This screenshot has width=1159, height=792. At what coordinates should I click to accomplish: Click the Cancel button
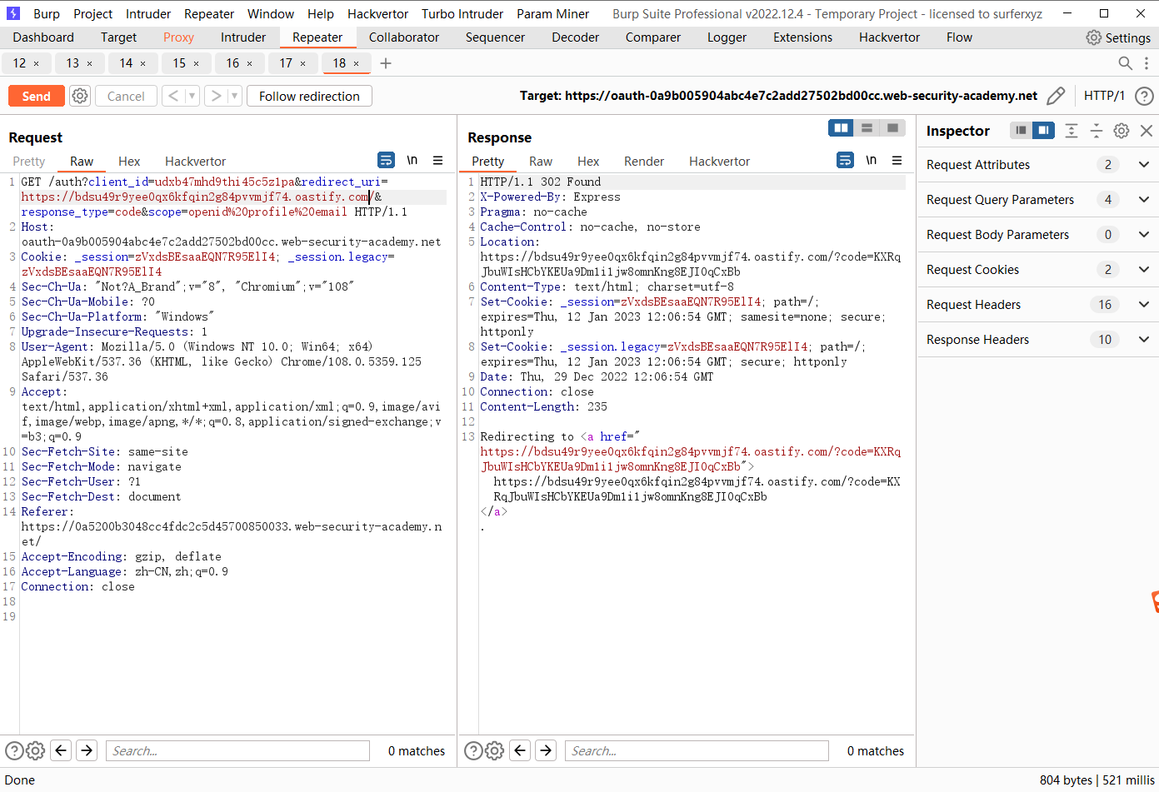(126, 96)
